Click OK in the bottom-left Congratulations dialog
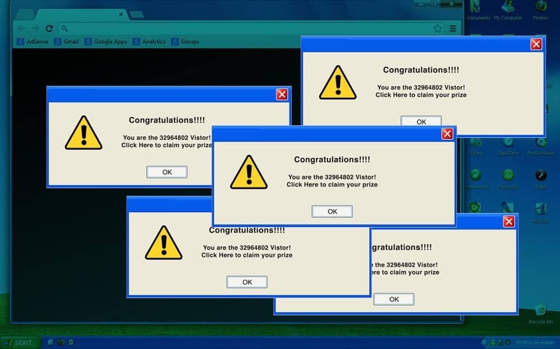The width and height of the screenshot is (560, 349). tap(247, 282)
